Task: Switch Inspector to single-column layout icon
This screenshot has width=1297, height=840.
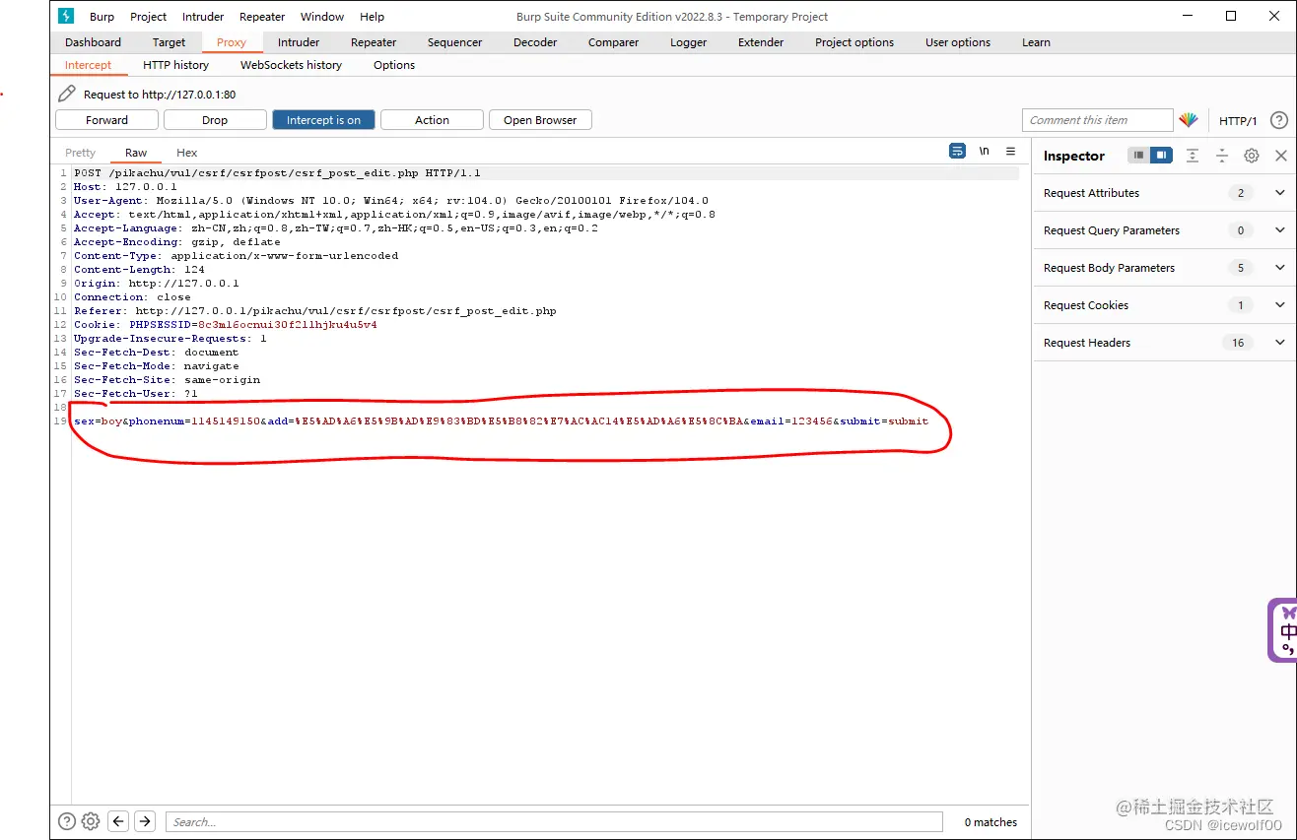Action: tap(1138, 156)
